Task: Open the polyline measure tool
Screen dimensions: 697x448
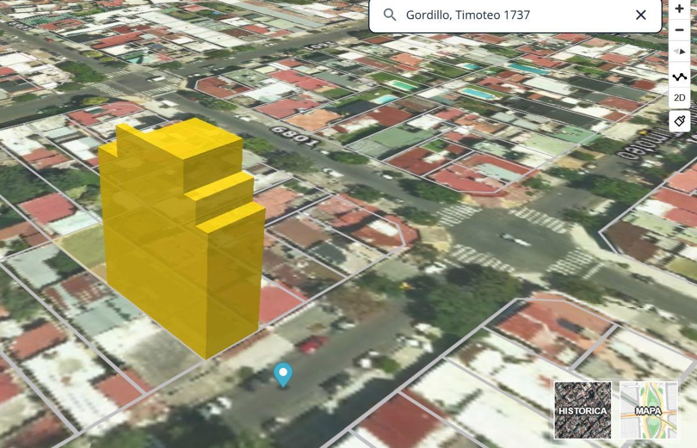Action: pyautogui.click(x=680, y=76)
